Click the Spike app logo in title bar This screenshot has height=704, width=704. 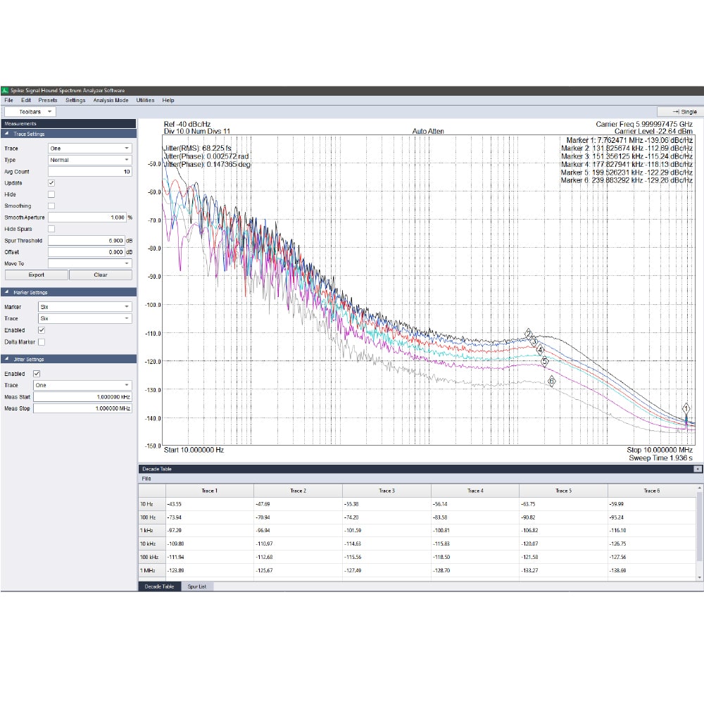[5, 91]
